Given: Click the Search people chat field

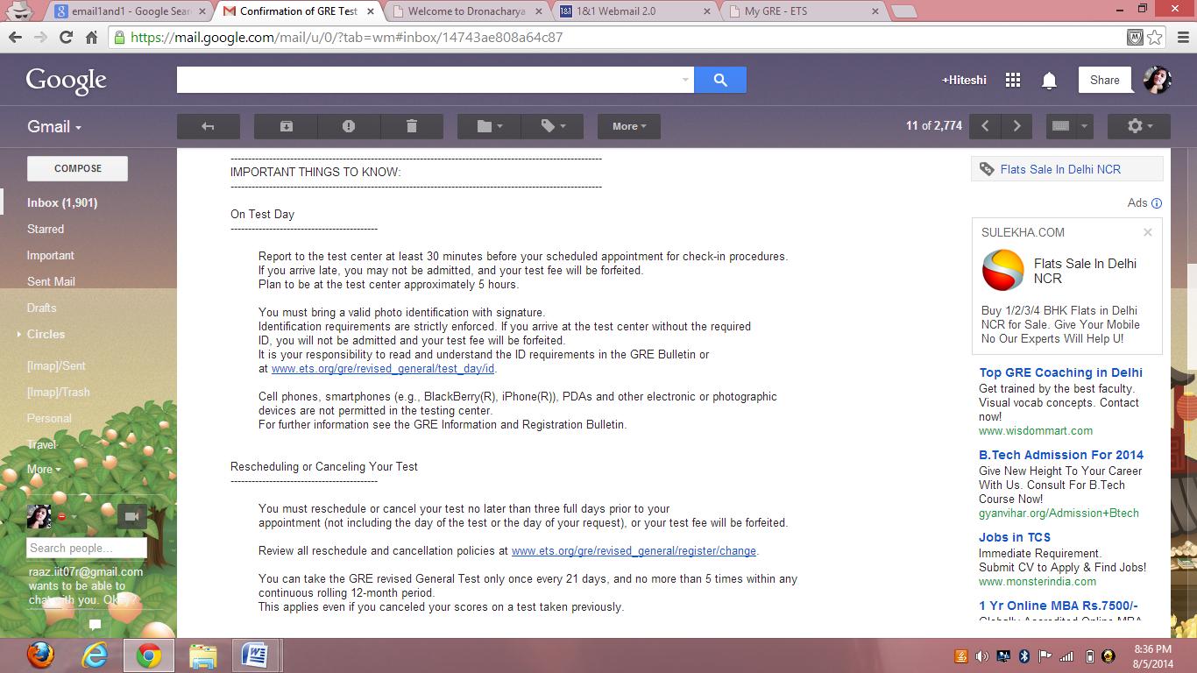Looking at the screenshot, I should 86,548.
